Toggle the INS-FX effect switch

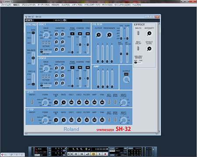pos(138,33)
